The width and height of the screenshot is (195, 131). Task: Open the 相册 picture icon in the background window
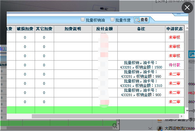point(192,54)
